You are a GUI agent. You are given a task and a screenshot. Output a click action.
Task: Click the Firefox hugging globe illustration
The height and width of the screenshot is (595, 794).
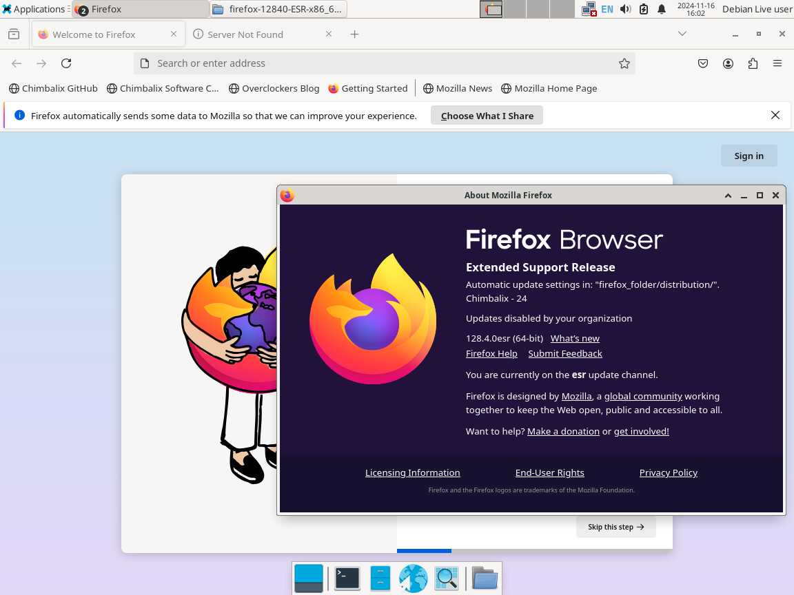tap(229, 364)
